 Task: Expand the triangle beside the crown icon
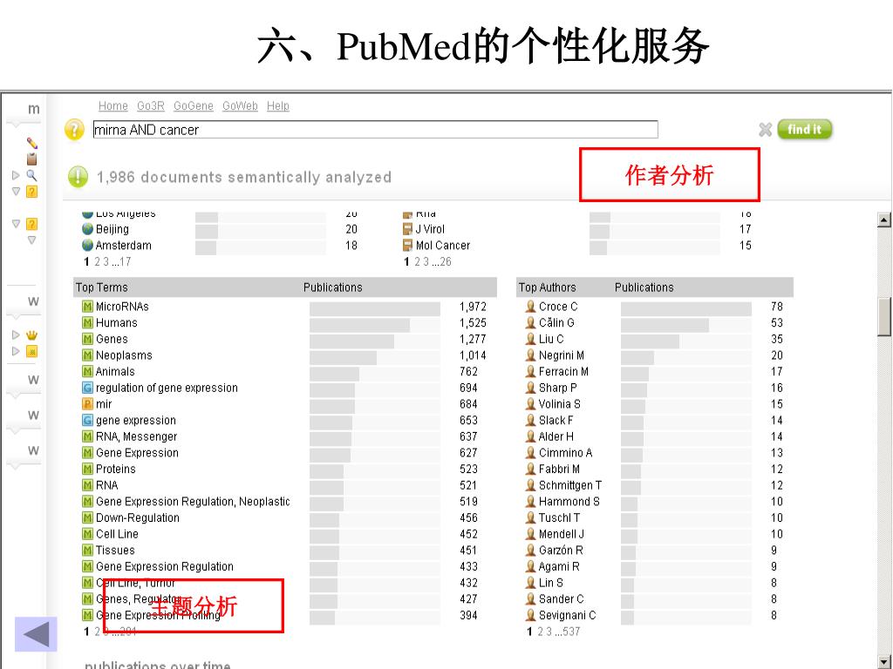(16, 334)
